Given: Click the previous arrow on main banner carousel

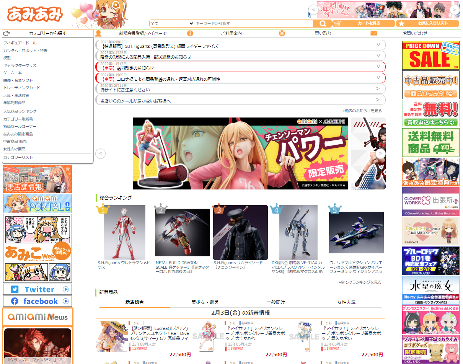Looking at the screenshot, I should click(x=100, y=153).
